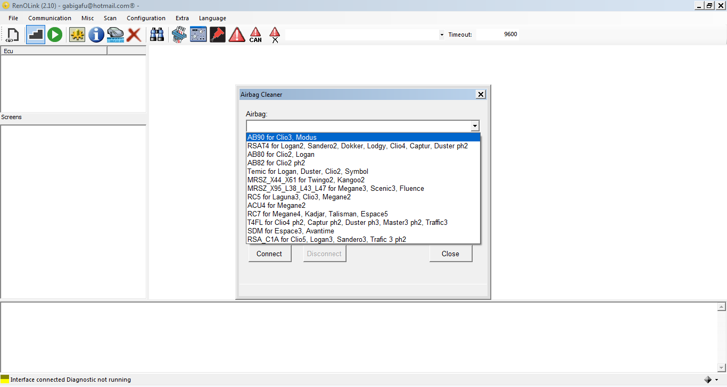Click the red pushpin icon
The width and height of the screenshot is (727, 387).
tap(218, 35)
